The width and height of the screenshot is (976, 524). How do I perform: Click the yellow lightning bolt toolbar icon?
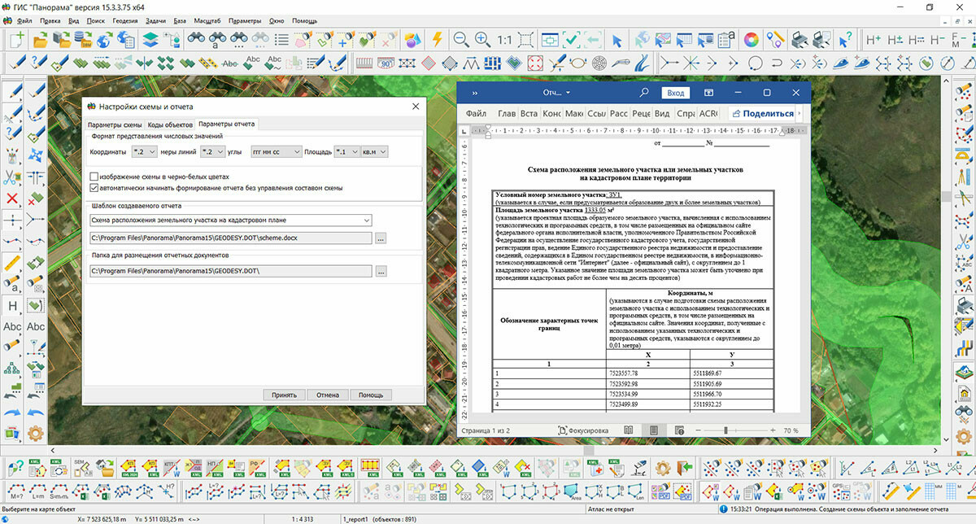coord(438,38)
